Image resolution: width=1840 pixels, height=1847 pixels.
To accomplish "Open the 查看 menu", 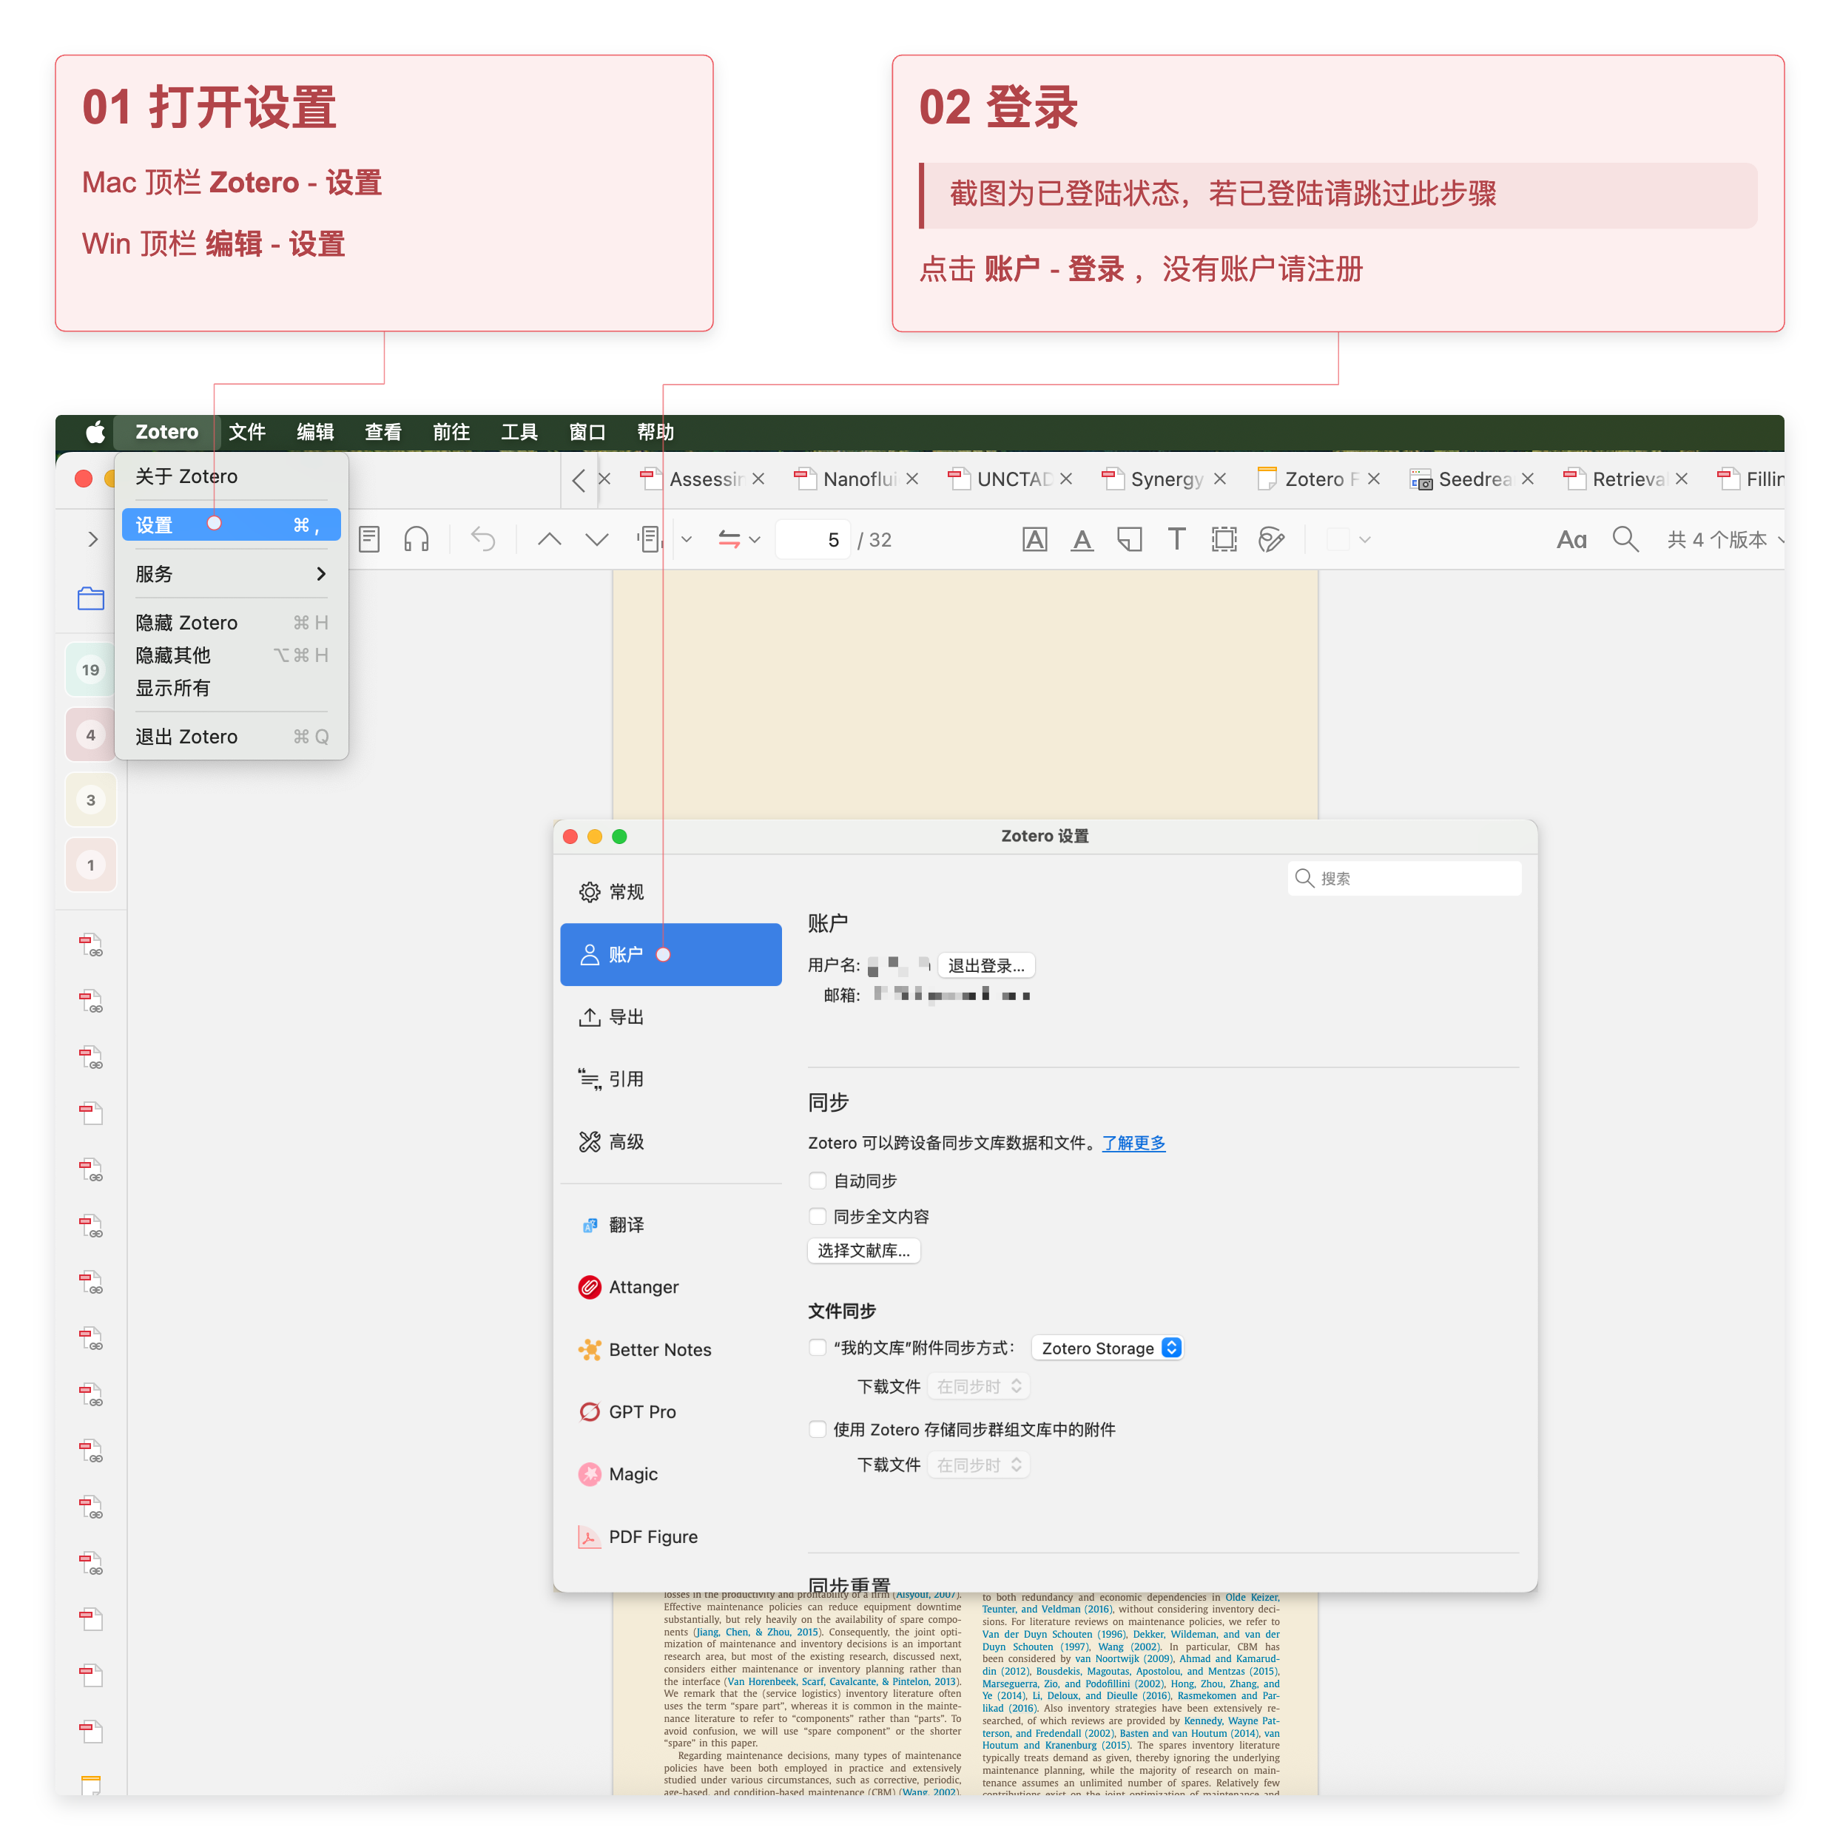I will tap(383, 432).
